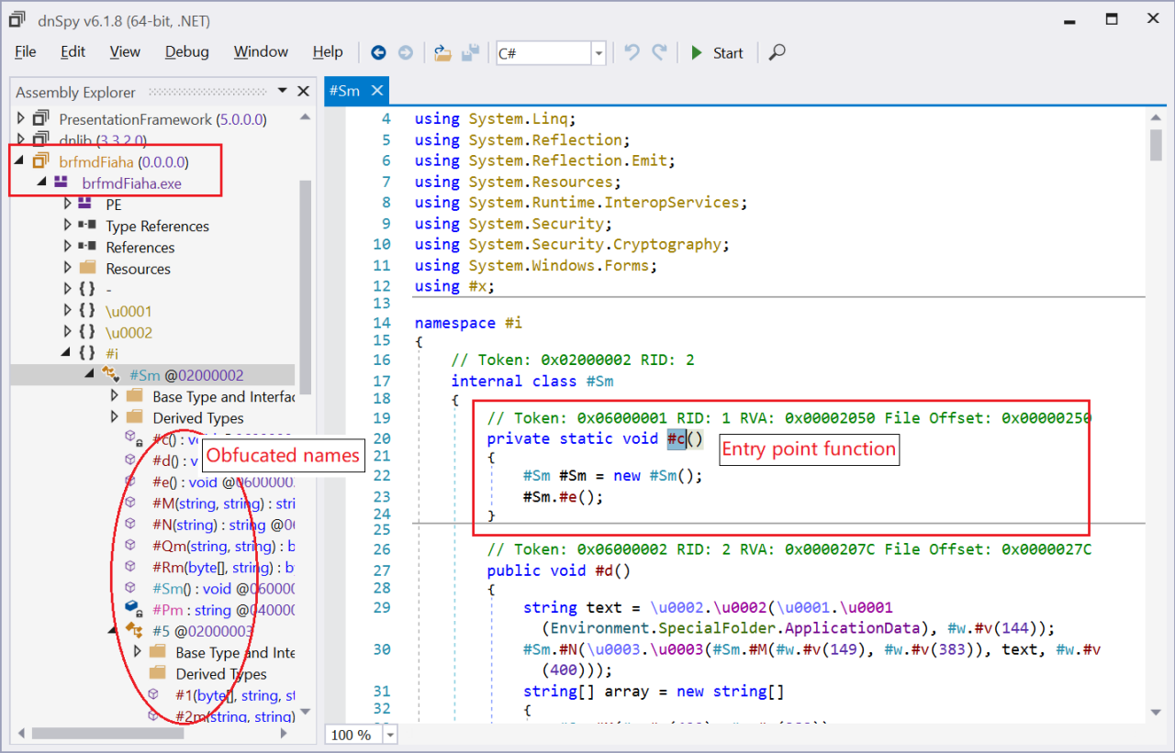
Task: Open the C# language dropdown
Action: point(599,53)
